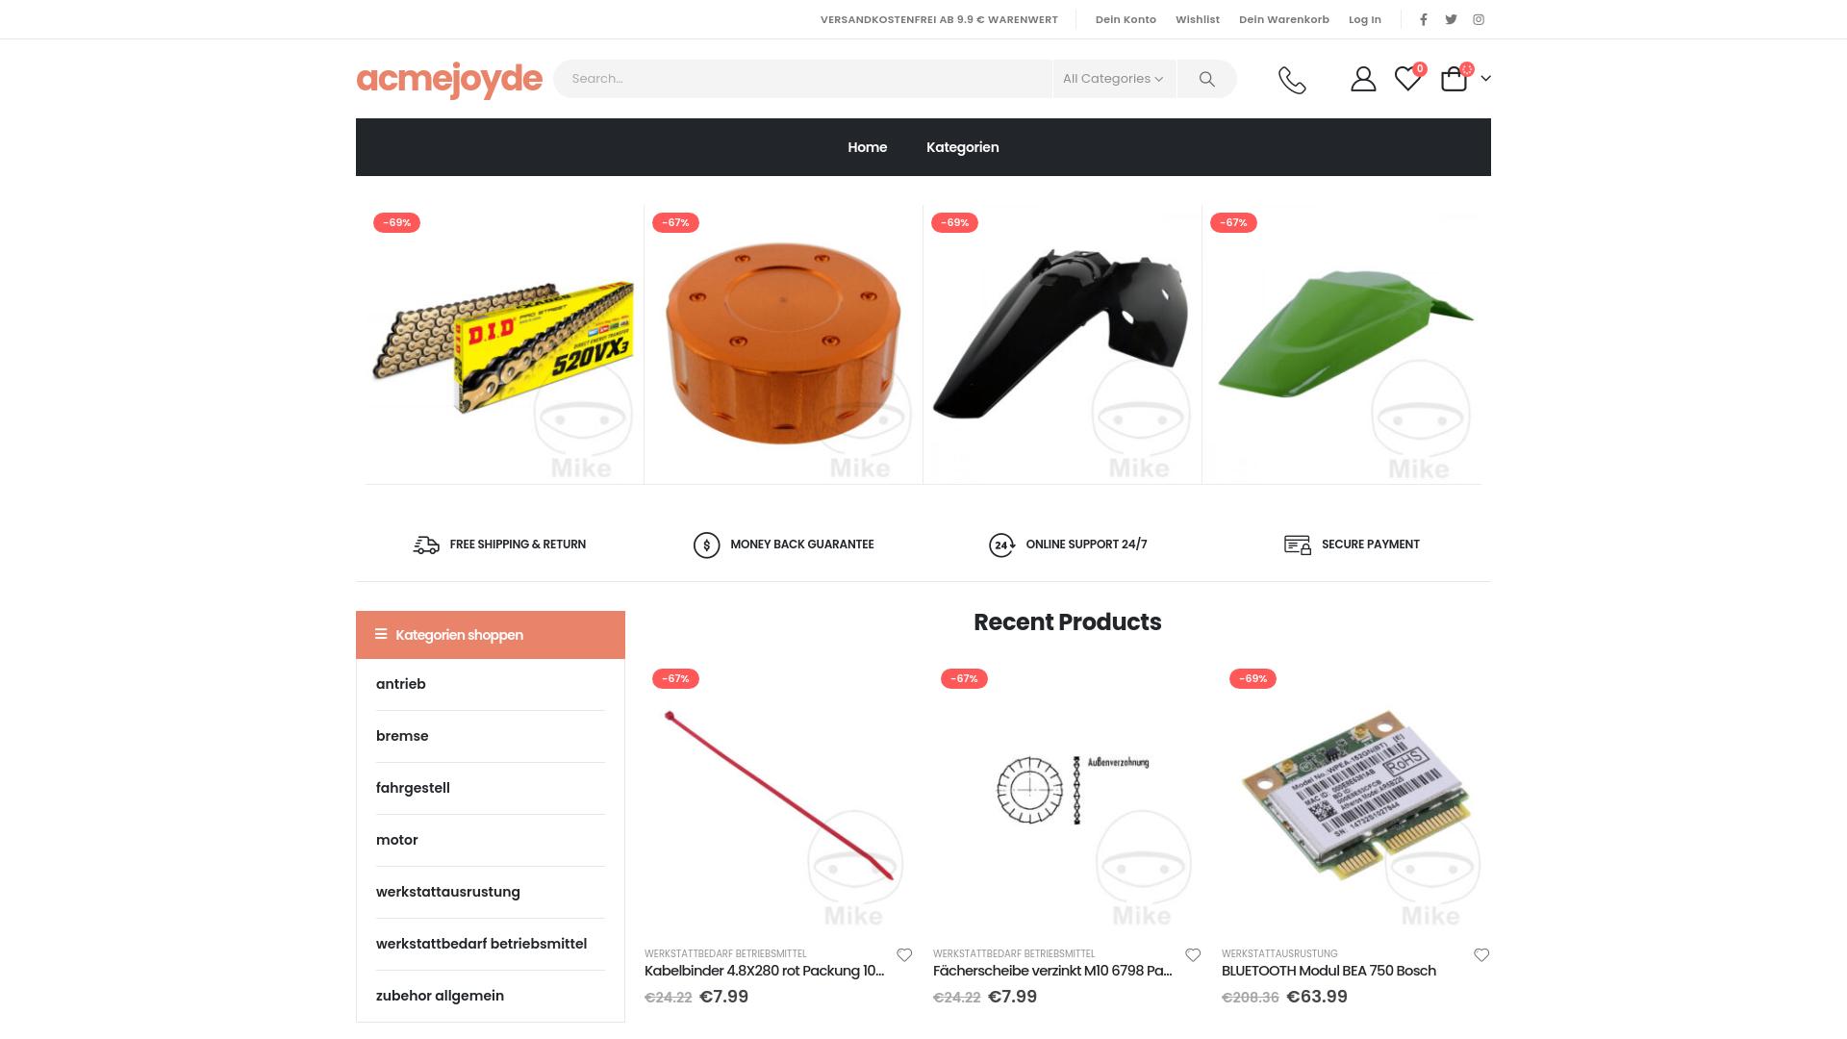This screenshot has height=1039, width=1847.
Task: Select the bremse category link
Action: pyautogui.click(x=402, y=736)
